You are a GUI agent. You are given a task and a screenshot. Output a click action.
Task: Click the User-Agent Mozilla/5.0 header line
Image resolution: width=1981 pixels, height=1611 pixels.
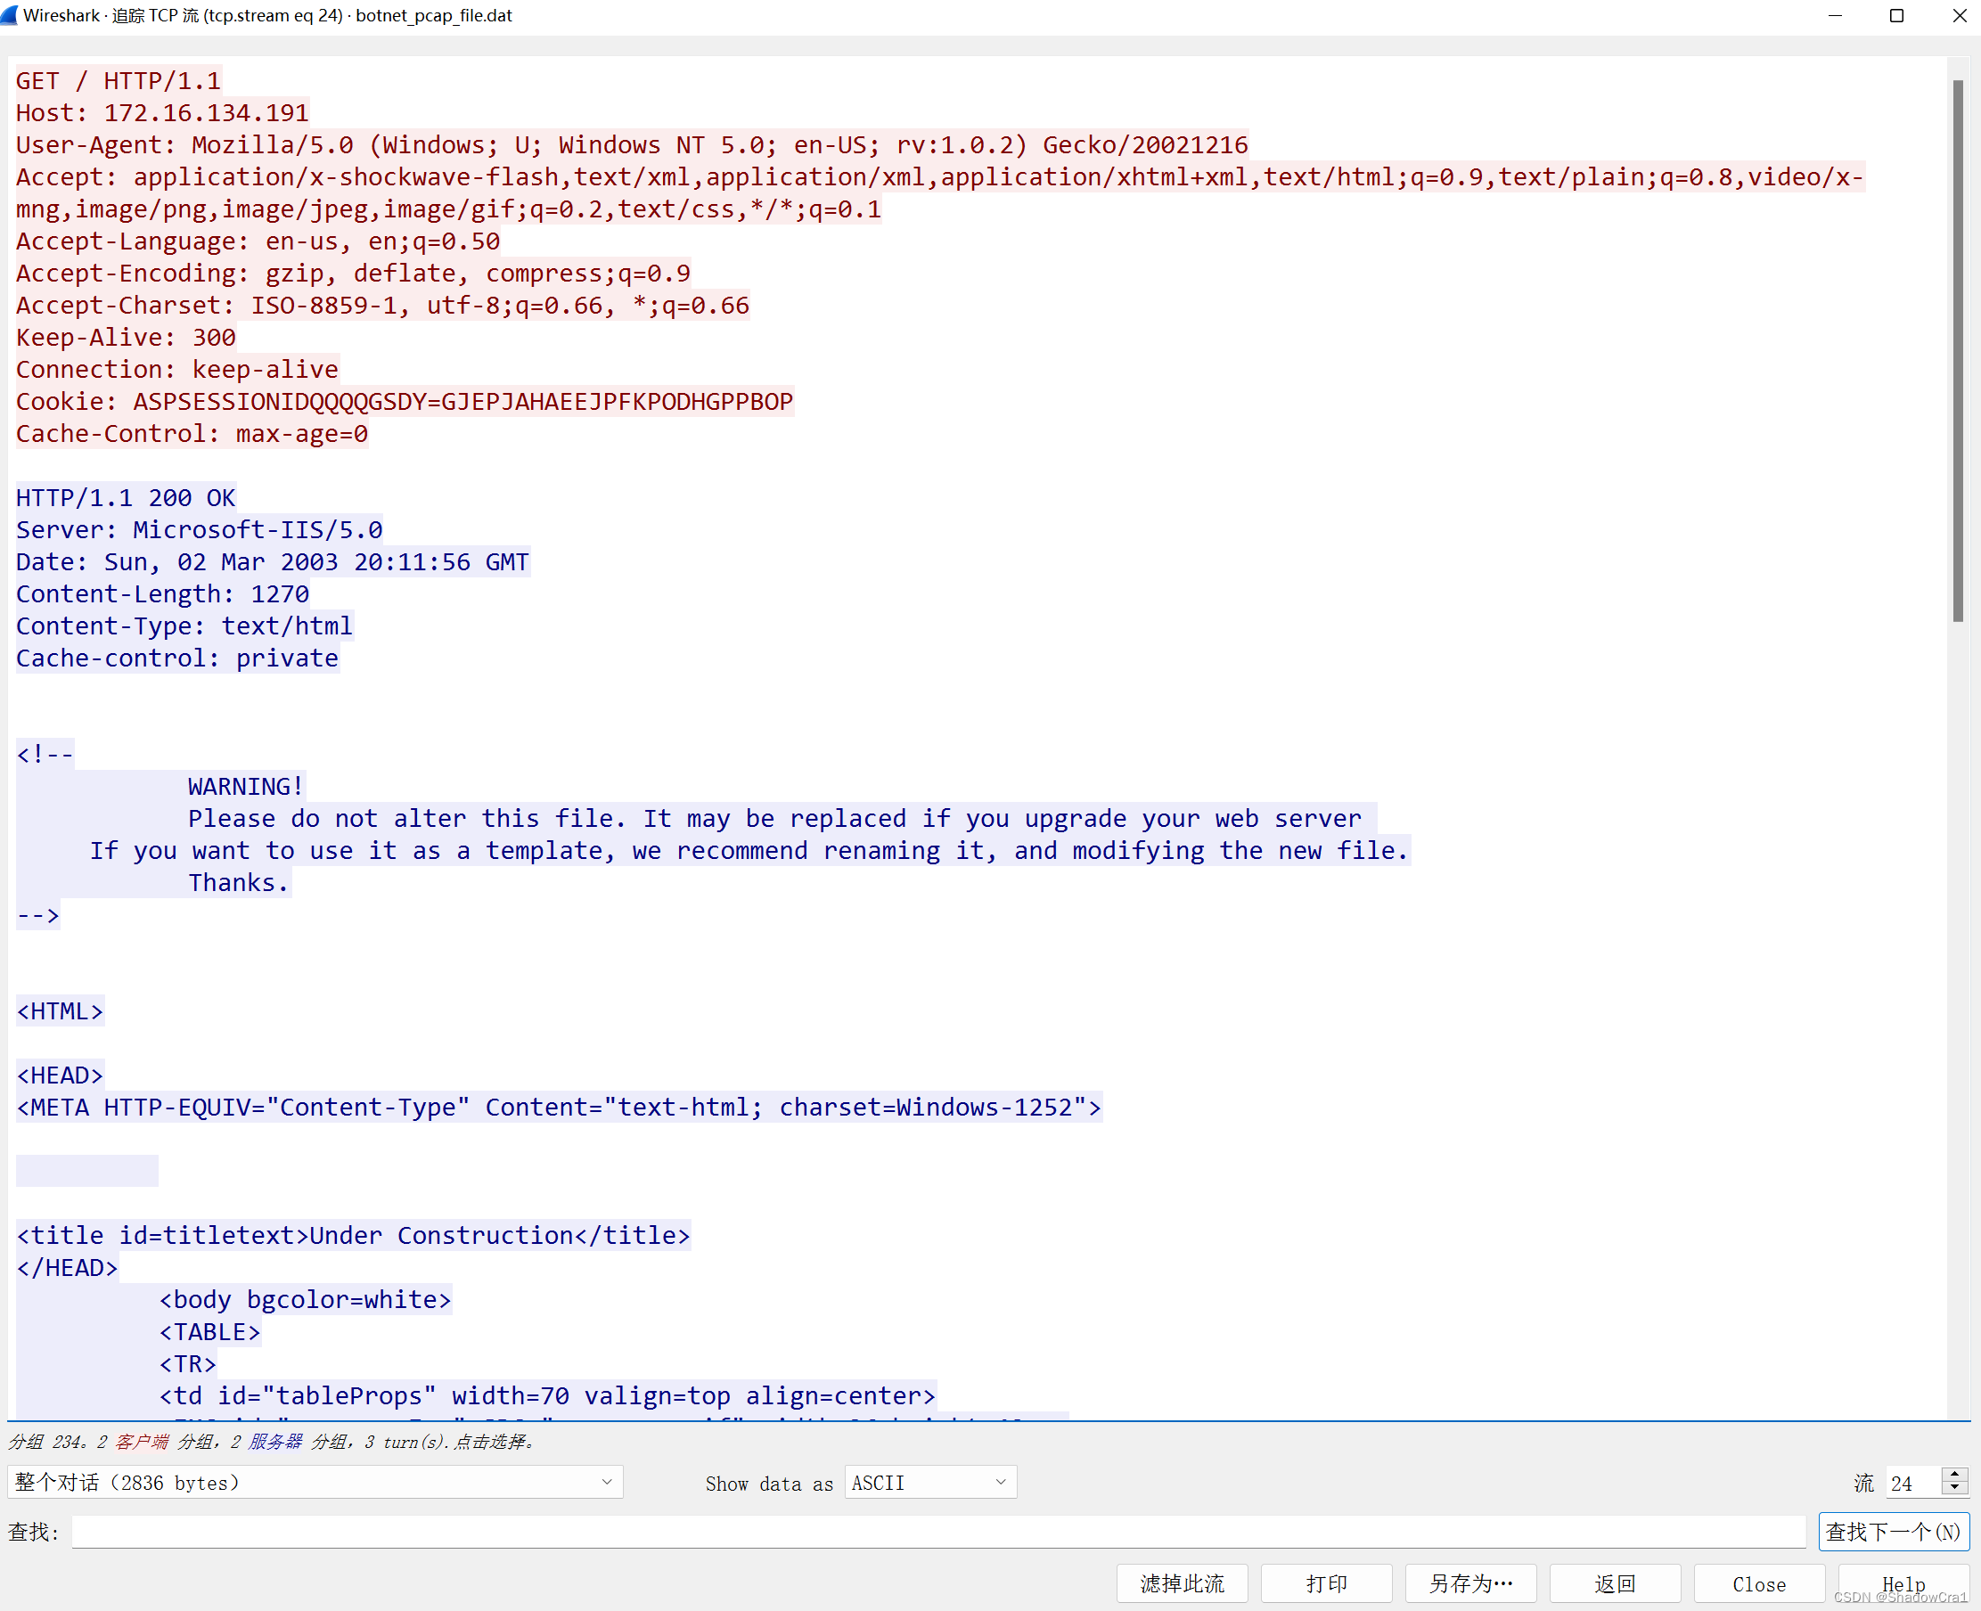click(632, 144)
